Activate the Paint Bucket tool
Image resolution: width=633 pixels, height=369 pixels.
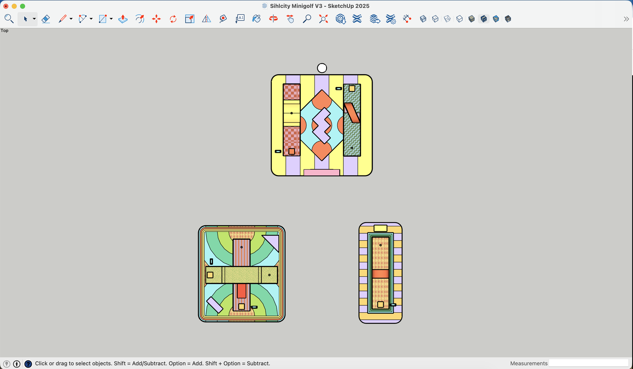tap(256, 19)
